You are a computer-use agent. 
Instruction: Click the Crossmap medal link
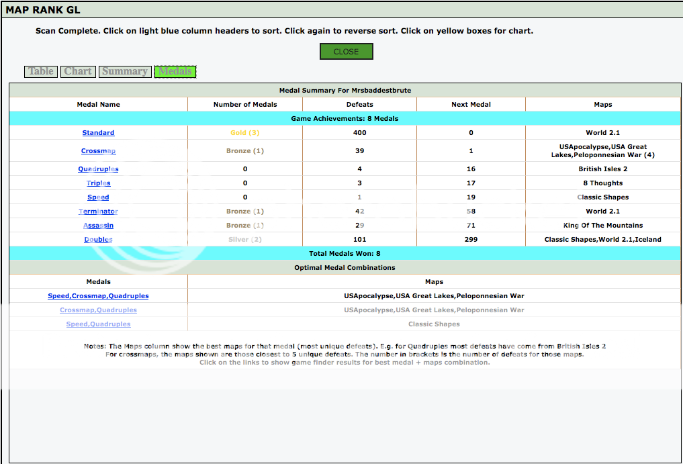pos(98,151)
